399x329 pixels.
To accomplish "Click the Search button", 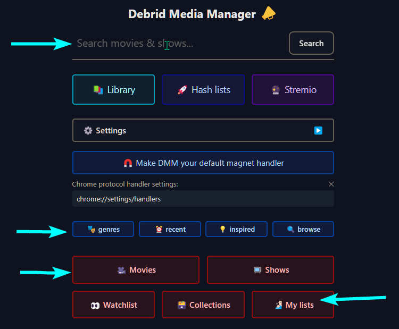I will pyautogui.click(x=311, y=43).
